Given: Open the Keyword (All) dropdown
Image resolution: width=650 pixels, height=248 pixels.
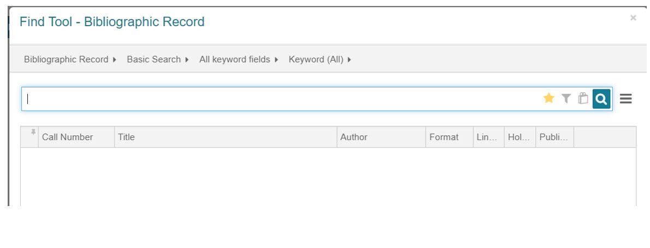Looking at the screenshot, I should tap(320, 59).
